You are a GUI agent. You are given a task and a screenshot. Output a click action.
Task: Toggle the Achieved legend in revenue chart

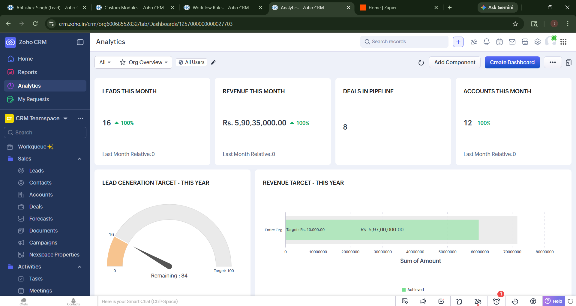[x=413, y=290]
